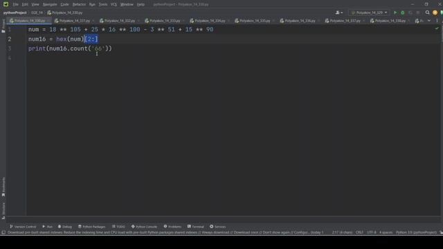The width and height of the screenshot is (443, 249).
Task: Open the Bookmarks tool window sidebar button
Action: pyautogui.click(x=3, y=187)
